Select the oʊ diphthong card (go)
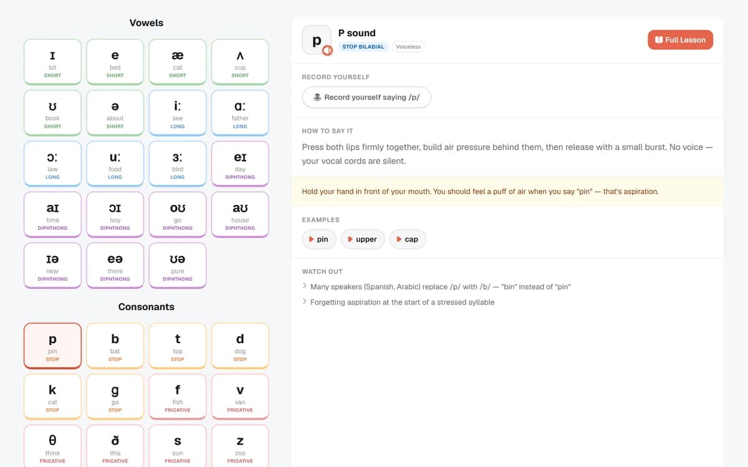748x467 pixels. (x=178, y=215)
